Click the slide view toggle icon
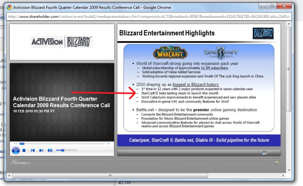 [x=264, y=152]
